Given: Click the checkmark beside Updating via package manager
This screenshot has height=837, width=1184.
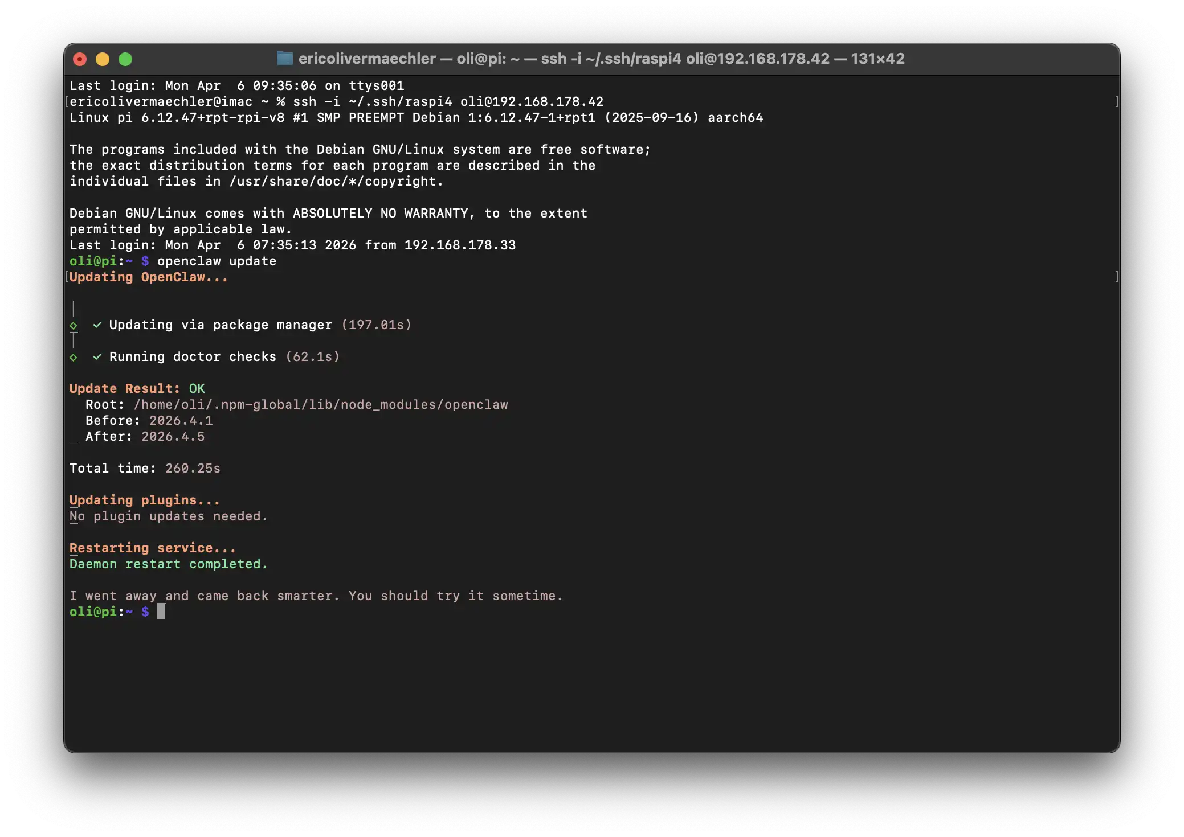Looking at the screenshot, I should tap(97, 325).
